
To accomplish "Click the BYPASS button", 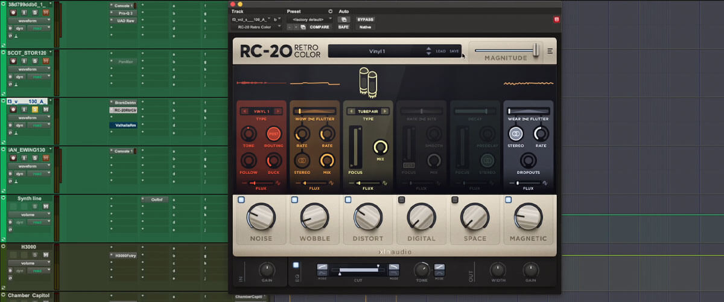I will click(x=365, y=19).
